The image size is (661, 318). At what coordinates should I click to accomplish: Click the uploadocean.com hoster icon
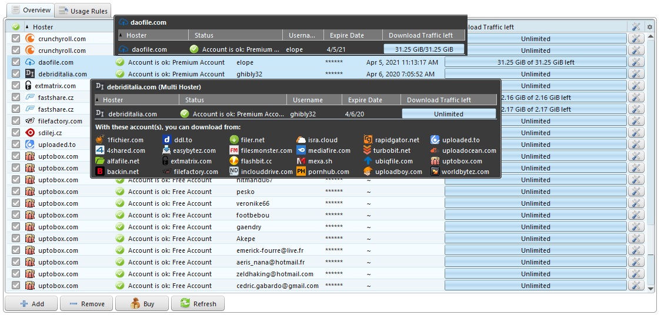click(x=435, y=150)
